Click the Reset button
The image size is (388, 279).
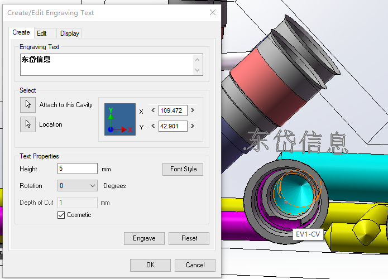[x=189, y=238]
